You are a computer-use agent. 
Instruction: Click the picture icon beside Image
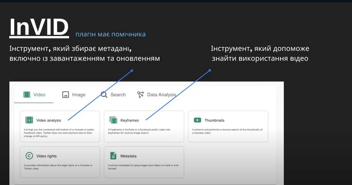tap(65, 95)
